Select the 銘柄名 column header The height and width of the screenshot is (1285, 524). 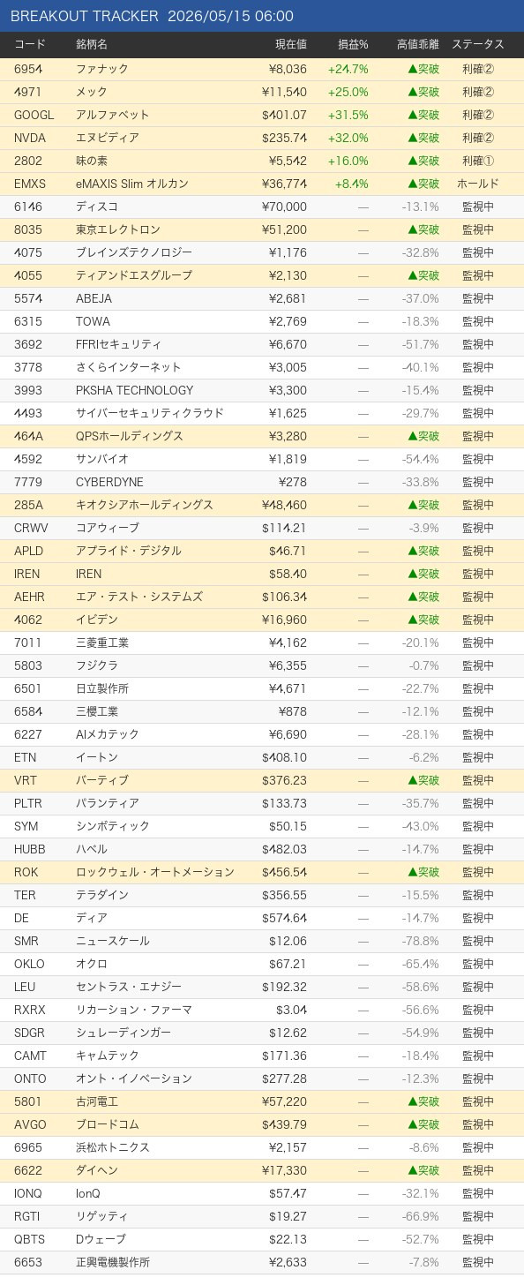pyautogui.click(x=92, y=44)
